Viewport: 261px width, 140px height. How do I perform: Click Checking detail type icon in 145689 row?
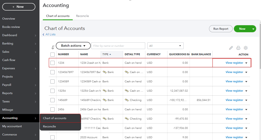coord(127,100)
